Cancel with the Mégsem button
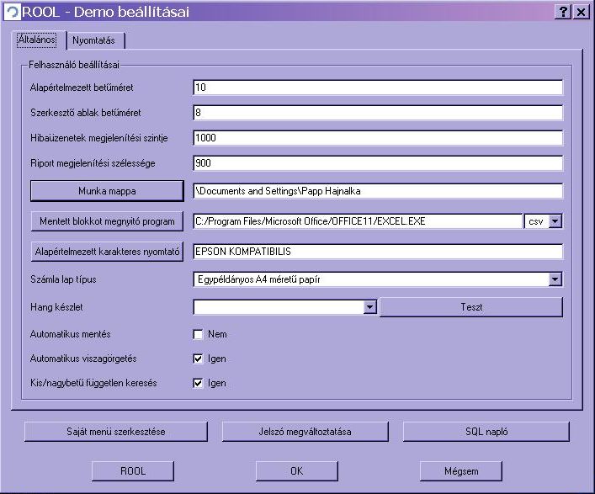 click(x=460, y=471)
